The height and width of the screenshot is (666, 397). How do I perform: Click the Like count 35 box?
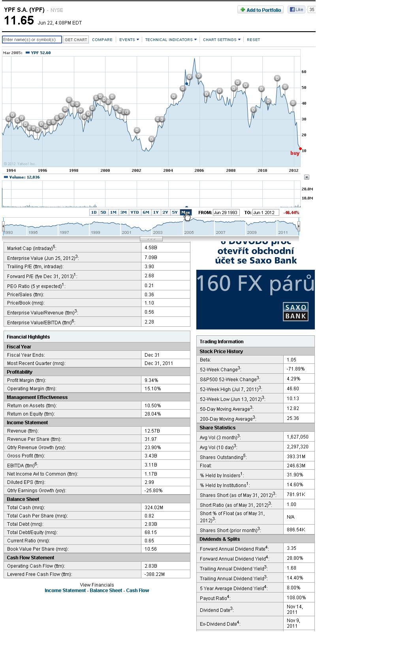312,9
